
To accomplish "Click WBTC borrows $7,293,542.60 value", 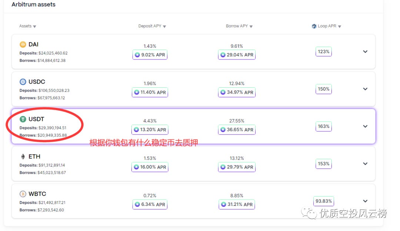I will tap(51, 210).
